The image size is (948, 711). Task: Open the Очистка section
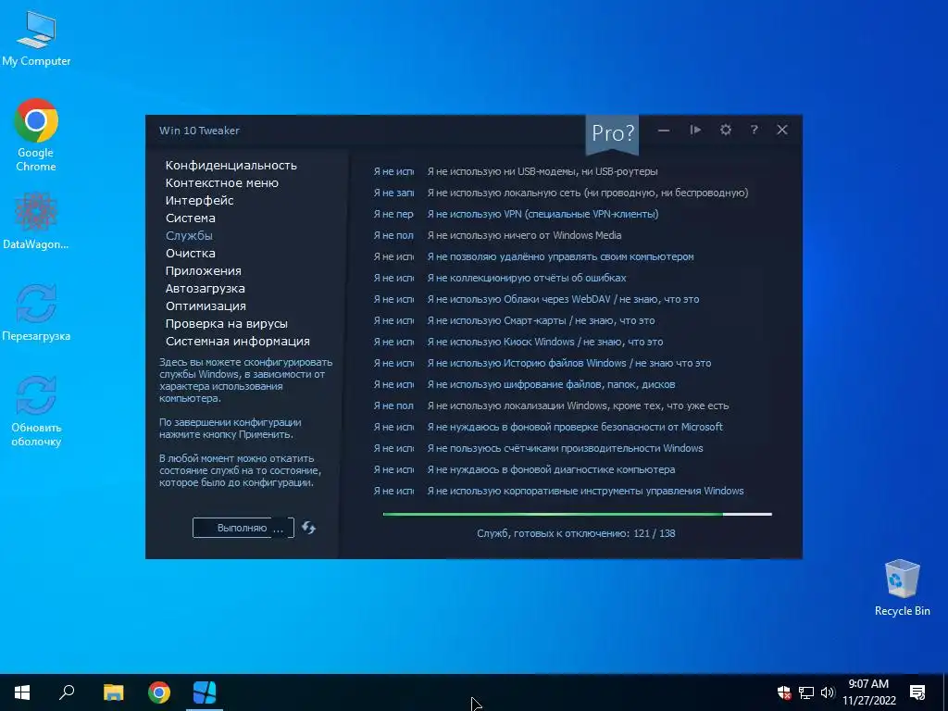(191, 253)
